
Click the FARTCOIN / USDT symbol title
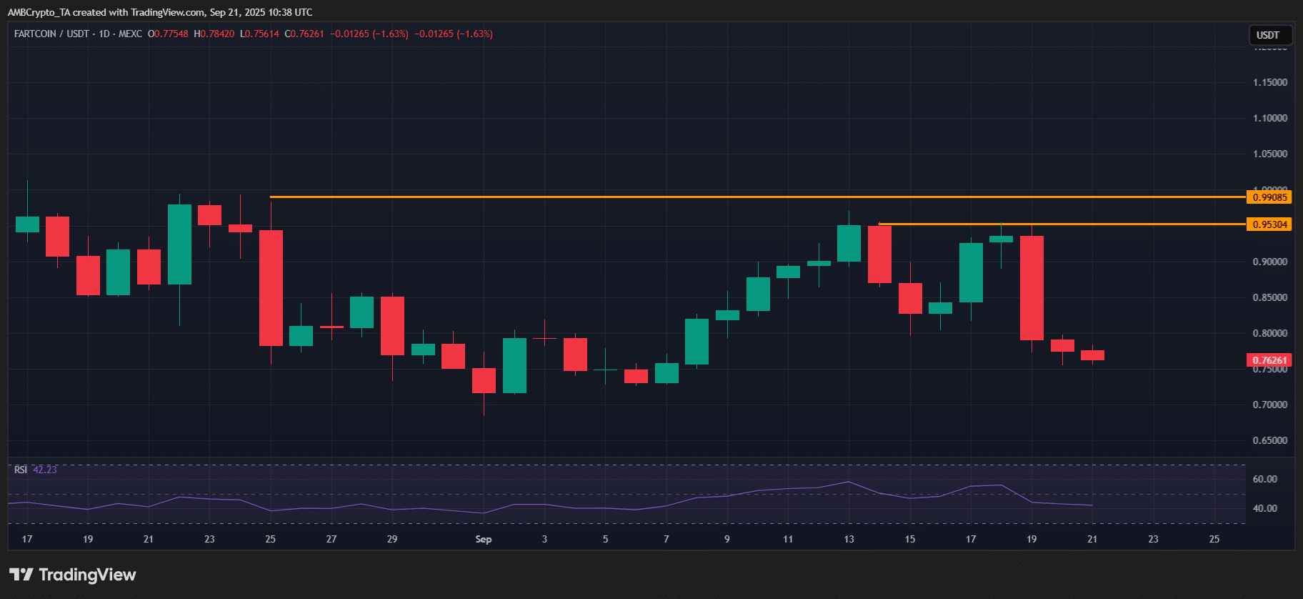tap(51, 34)
